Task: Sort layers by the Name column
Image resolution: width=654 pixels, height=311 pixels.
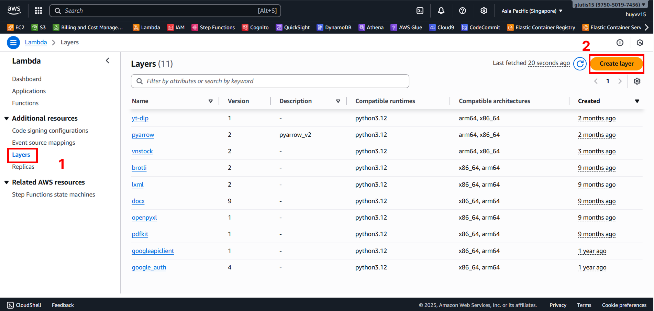Action: tap(210, 101)
